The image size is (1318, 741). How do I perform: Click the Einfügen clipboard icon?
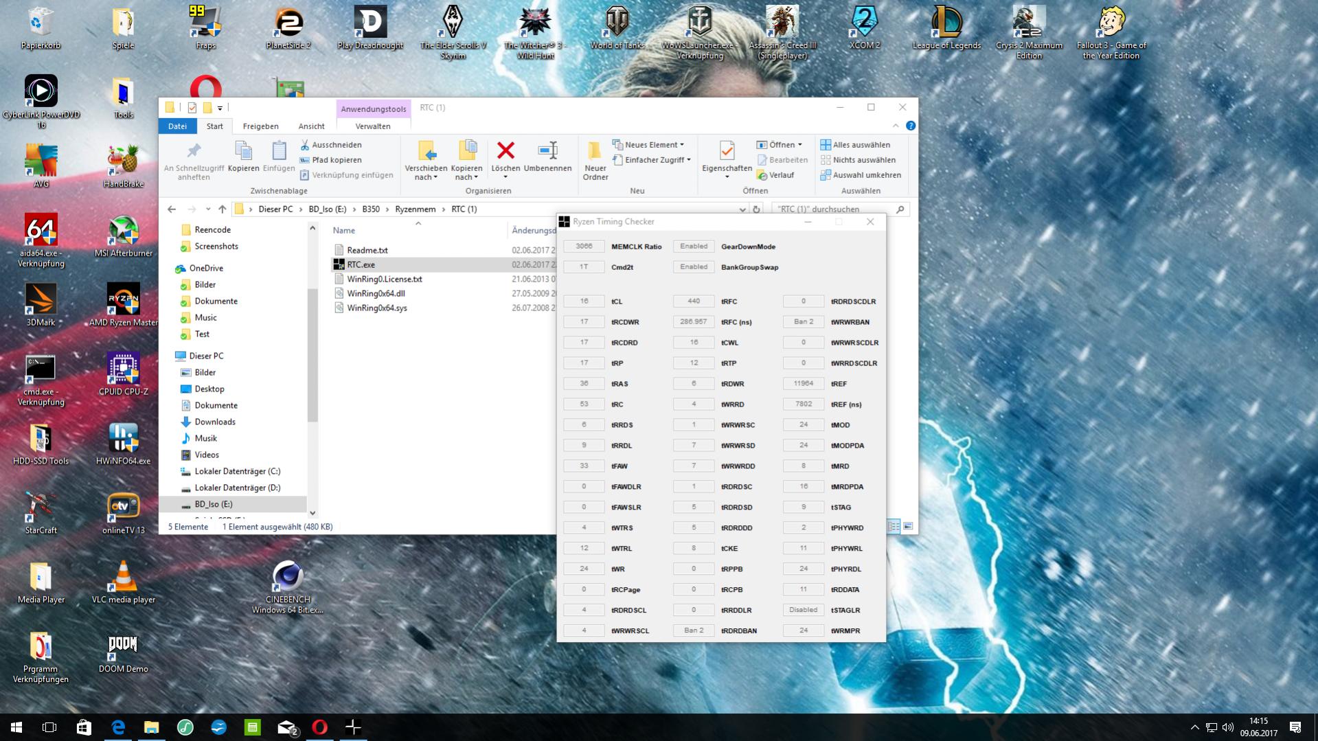click(x=279, y=157)
